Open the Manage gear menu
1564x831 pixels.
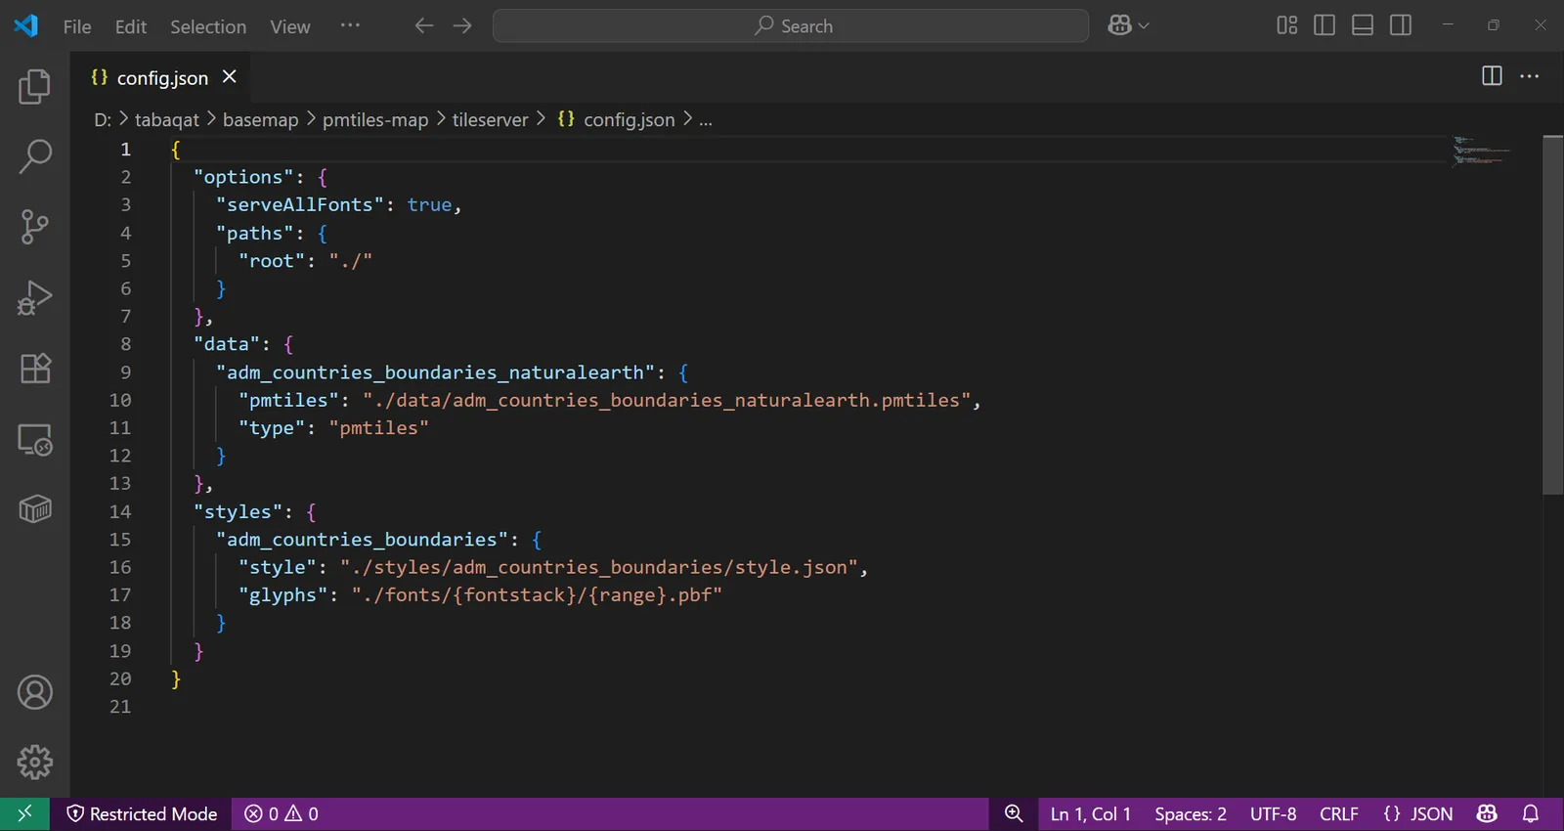point(34,762)
